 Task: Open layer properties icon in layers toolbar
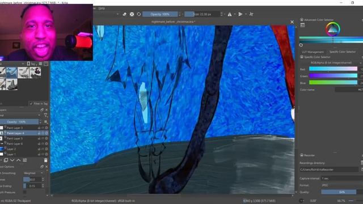25,160
